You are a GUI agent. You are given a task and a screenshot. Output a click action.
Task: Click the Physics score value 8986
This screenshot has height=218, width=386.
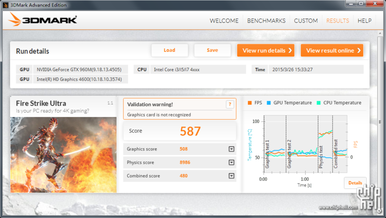[x=185, y=162]
